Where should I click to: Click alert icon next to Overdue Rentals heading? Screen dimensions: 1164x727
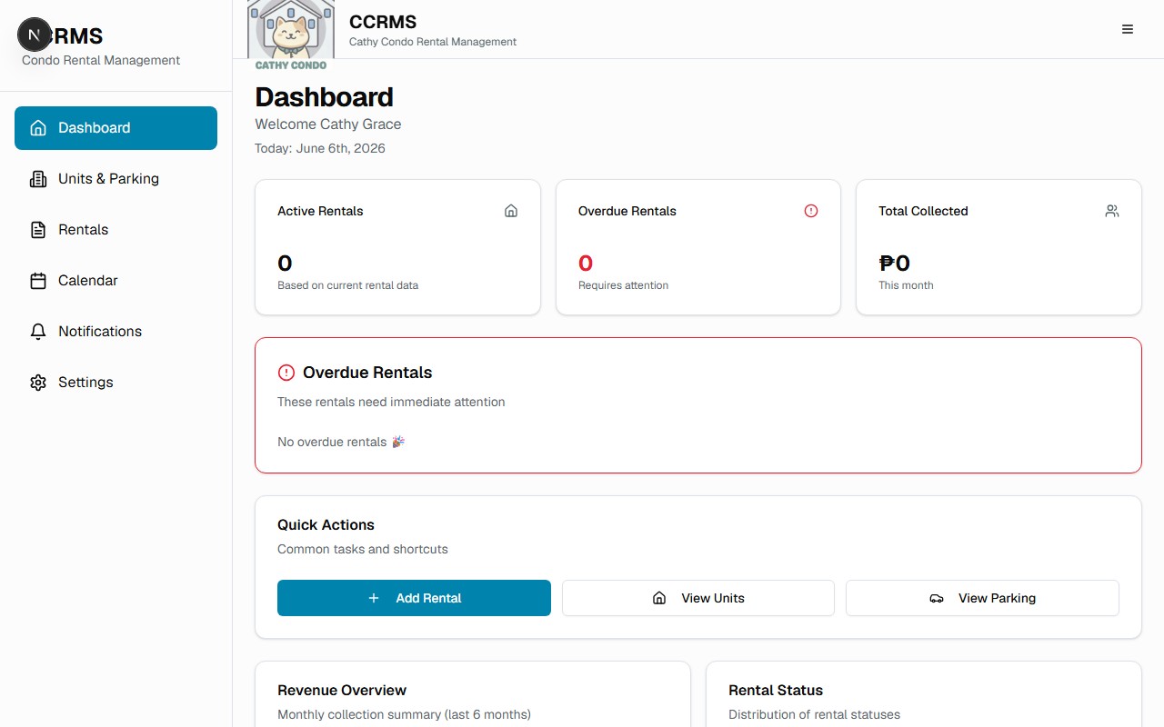pos(286,373)
